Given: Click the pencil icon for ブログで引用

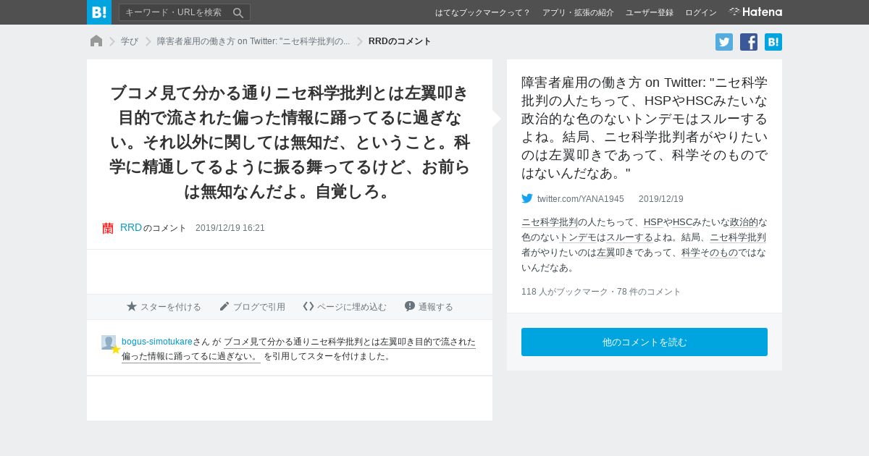Looking at the screenshot, I should pyautogui.click(x=224, y=306).
